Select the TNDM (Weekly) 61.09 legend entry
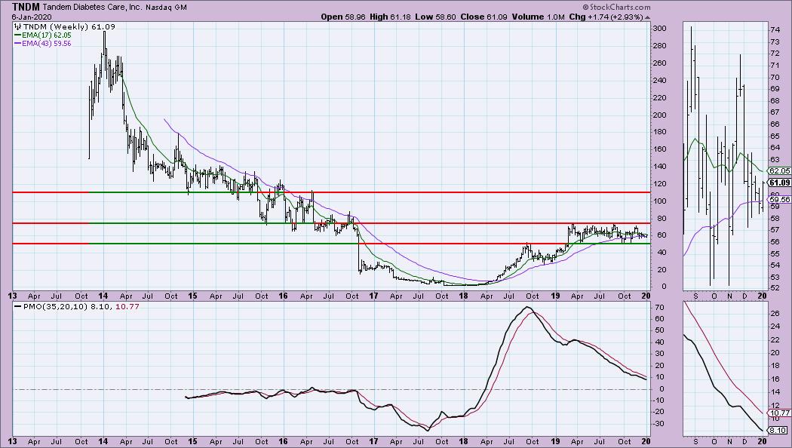 (x=69, y=26)
